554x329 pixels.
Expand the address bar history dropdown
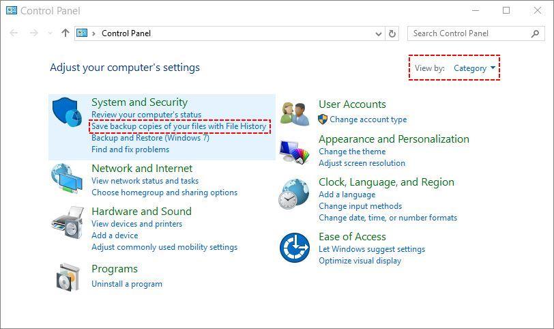click(379, 34)
